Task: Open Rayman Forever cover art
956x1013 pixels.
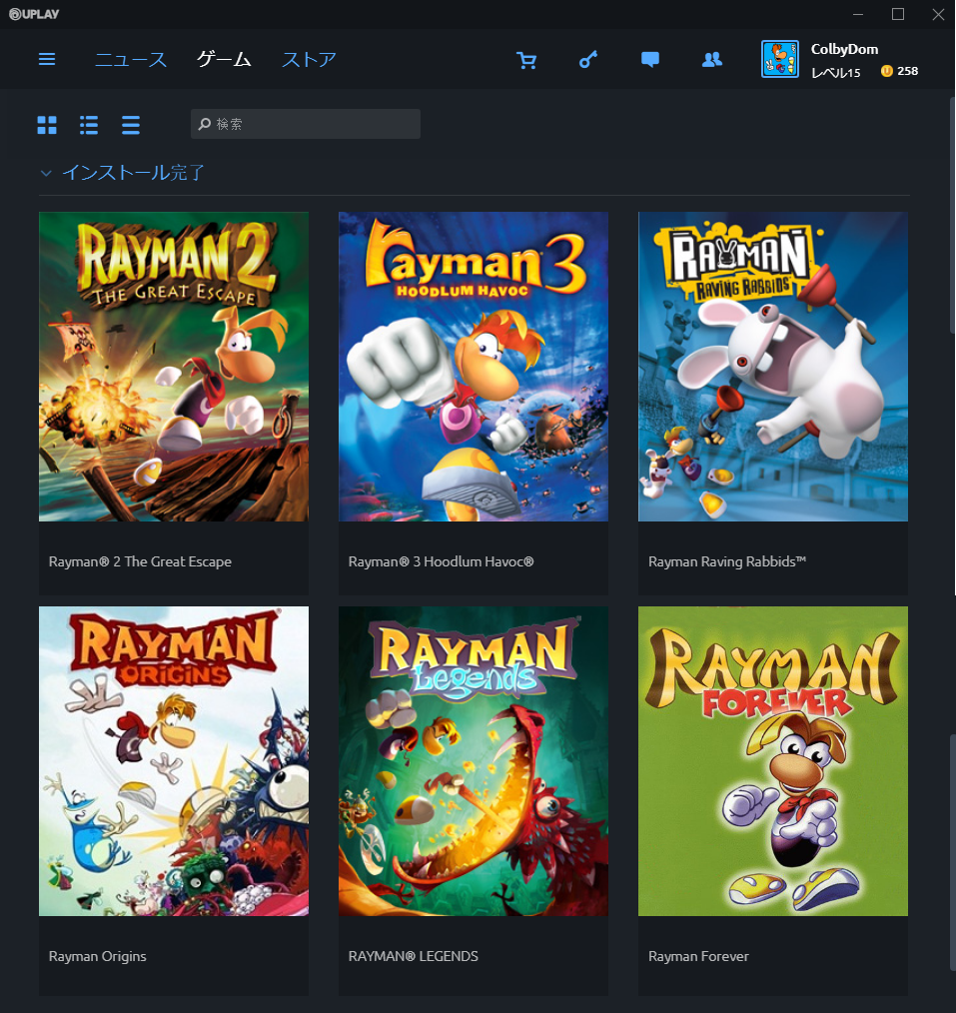Action: (x=773, y=761)
